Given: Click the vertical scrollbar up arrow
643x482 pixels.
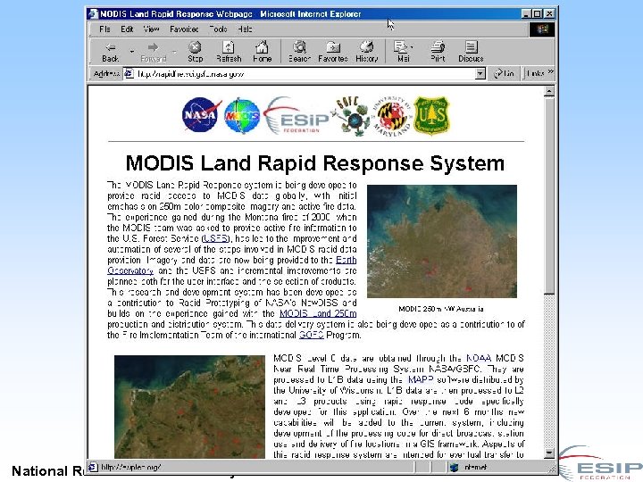Looking at the screenshot, I should [549, 91].
